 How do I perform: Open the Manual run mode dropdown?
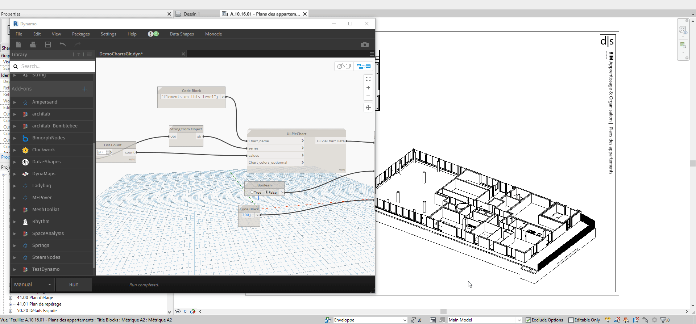(33, 285)
